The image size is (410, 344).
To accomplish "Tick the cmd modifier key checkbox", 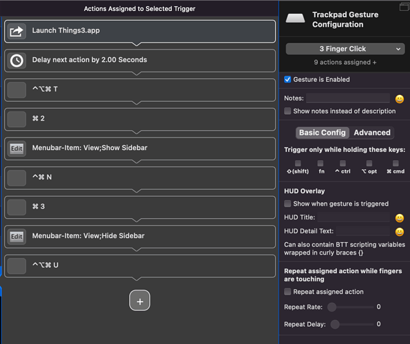I will [x=396, y=163].
